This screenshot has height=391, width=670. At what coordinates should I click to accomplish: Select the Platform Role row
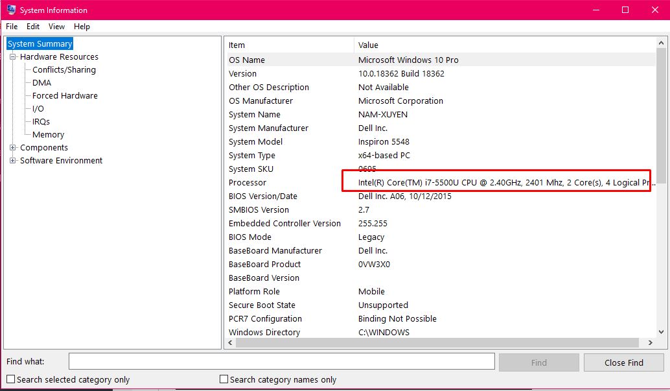click(440, 292)
